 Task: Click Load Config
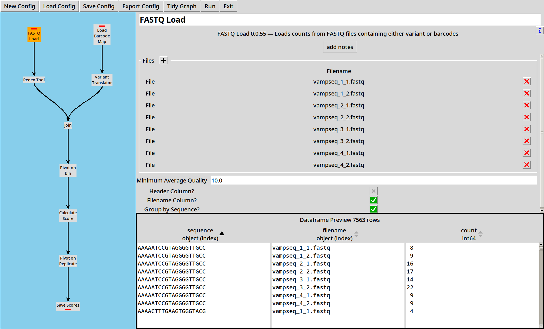tap(59, 6)
